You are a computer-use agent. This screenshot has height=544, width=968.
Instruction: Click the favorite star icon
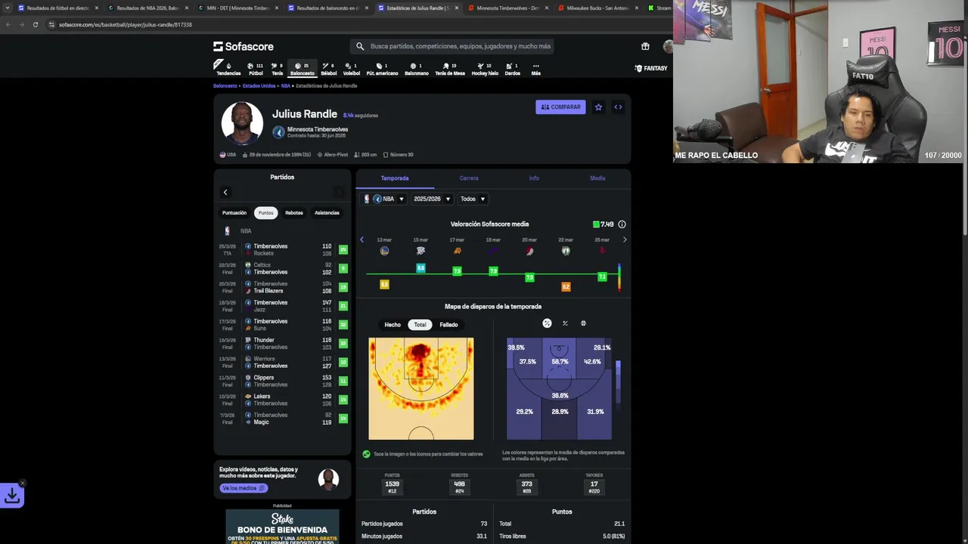tap(598, 107)
